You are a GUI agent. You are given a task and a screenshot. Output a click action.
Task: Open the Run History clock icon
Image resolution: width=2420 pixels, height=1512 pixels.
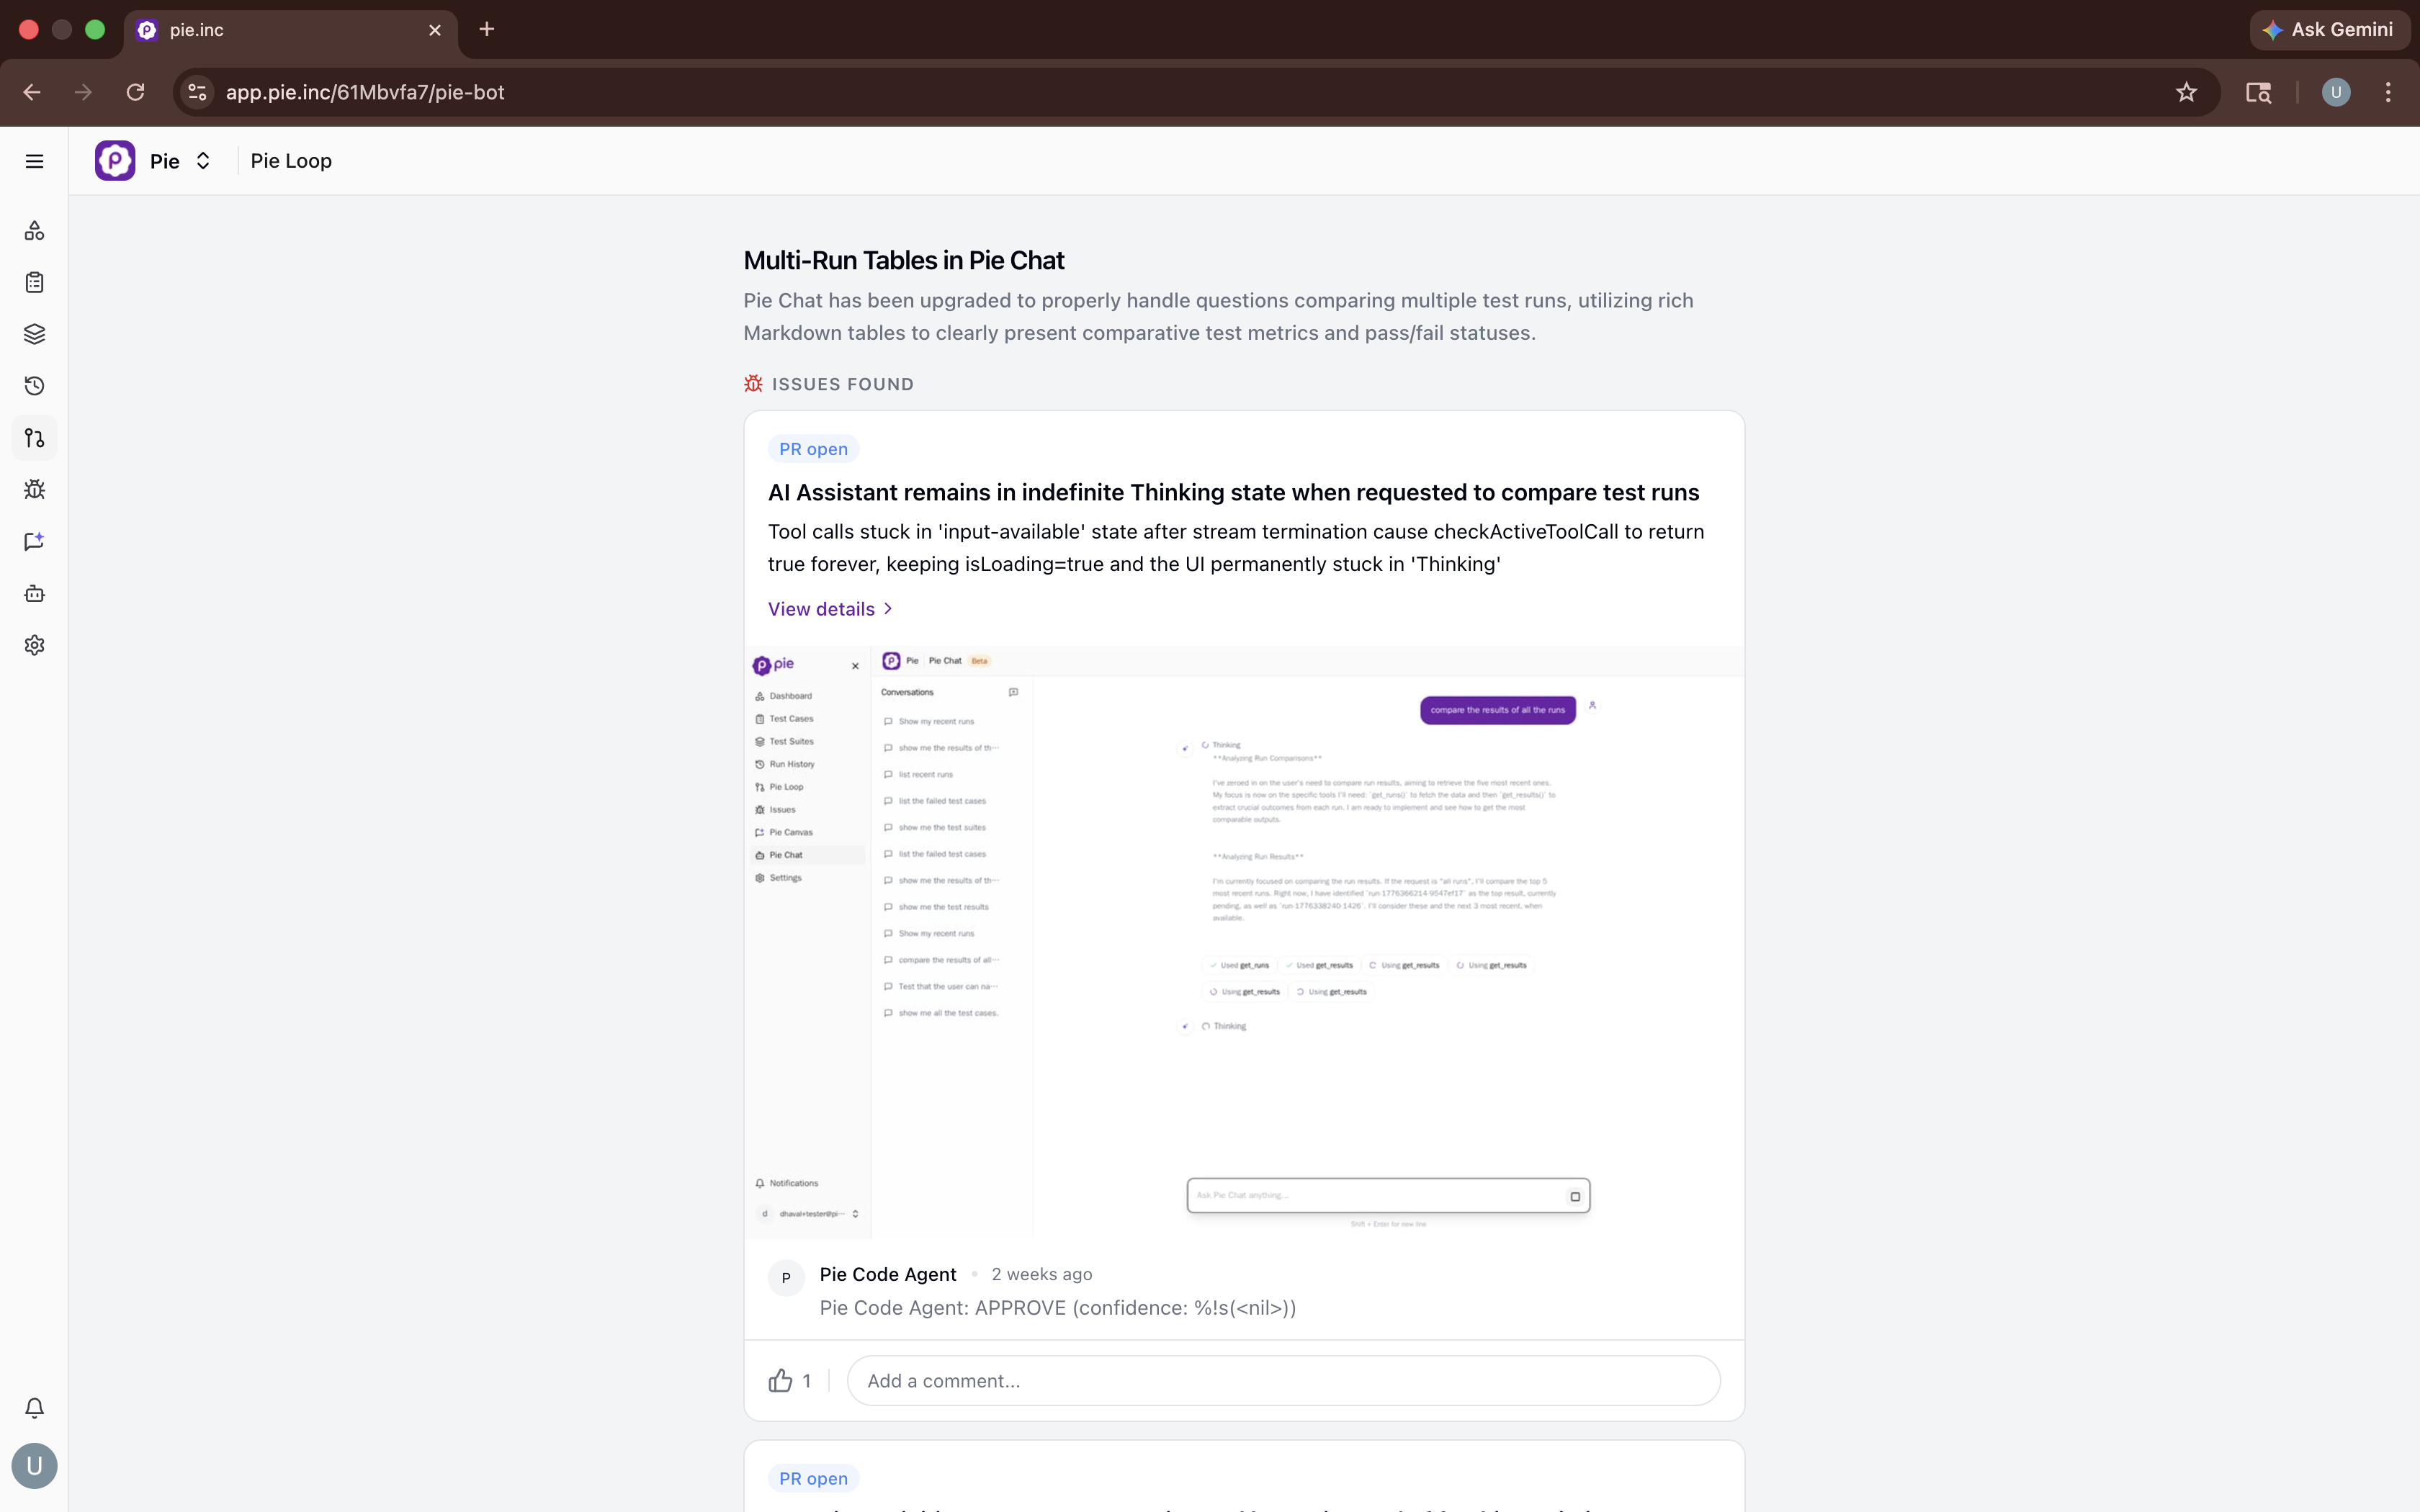click(34, 386)
